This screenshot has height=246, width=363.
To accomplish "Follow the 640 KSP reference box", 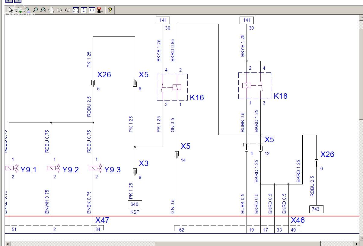I will tap(135, 204).
